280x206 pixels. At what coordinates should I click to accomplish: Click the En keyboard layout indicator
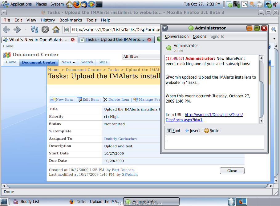point(245,4)
